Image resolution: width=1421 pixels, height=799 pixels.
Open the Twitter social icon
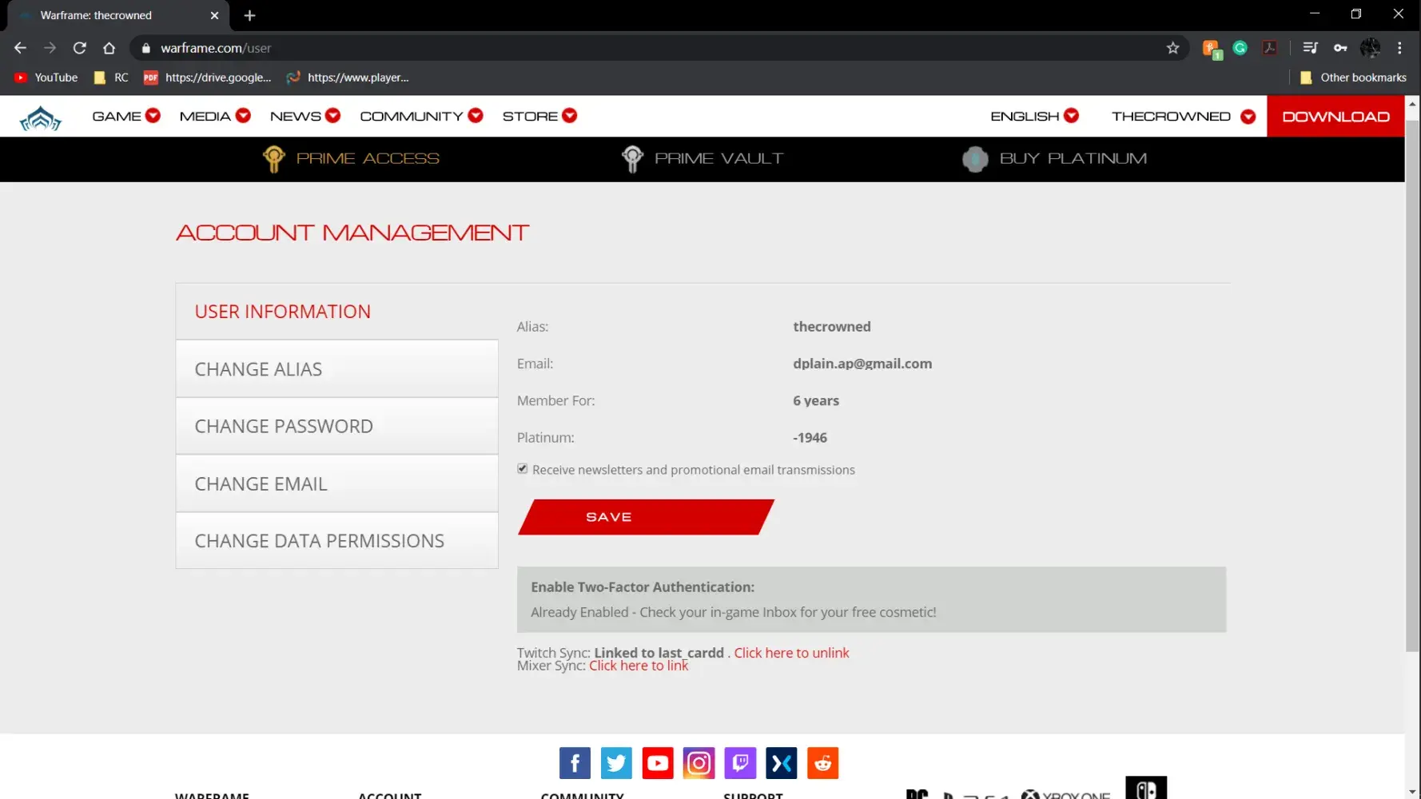pyautogui.click(x=616, y=763)
